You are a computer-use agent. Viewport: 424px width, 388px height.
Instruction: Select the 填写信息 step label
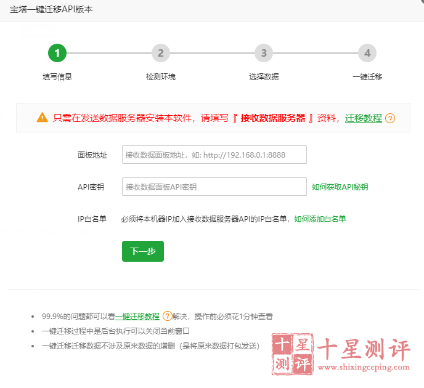coord(57,77)
